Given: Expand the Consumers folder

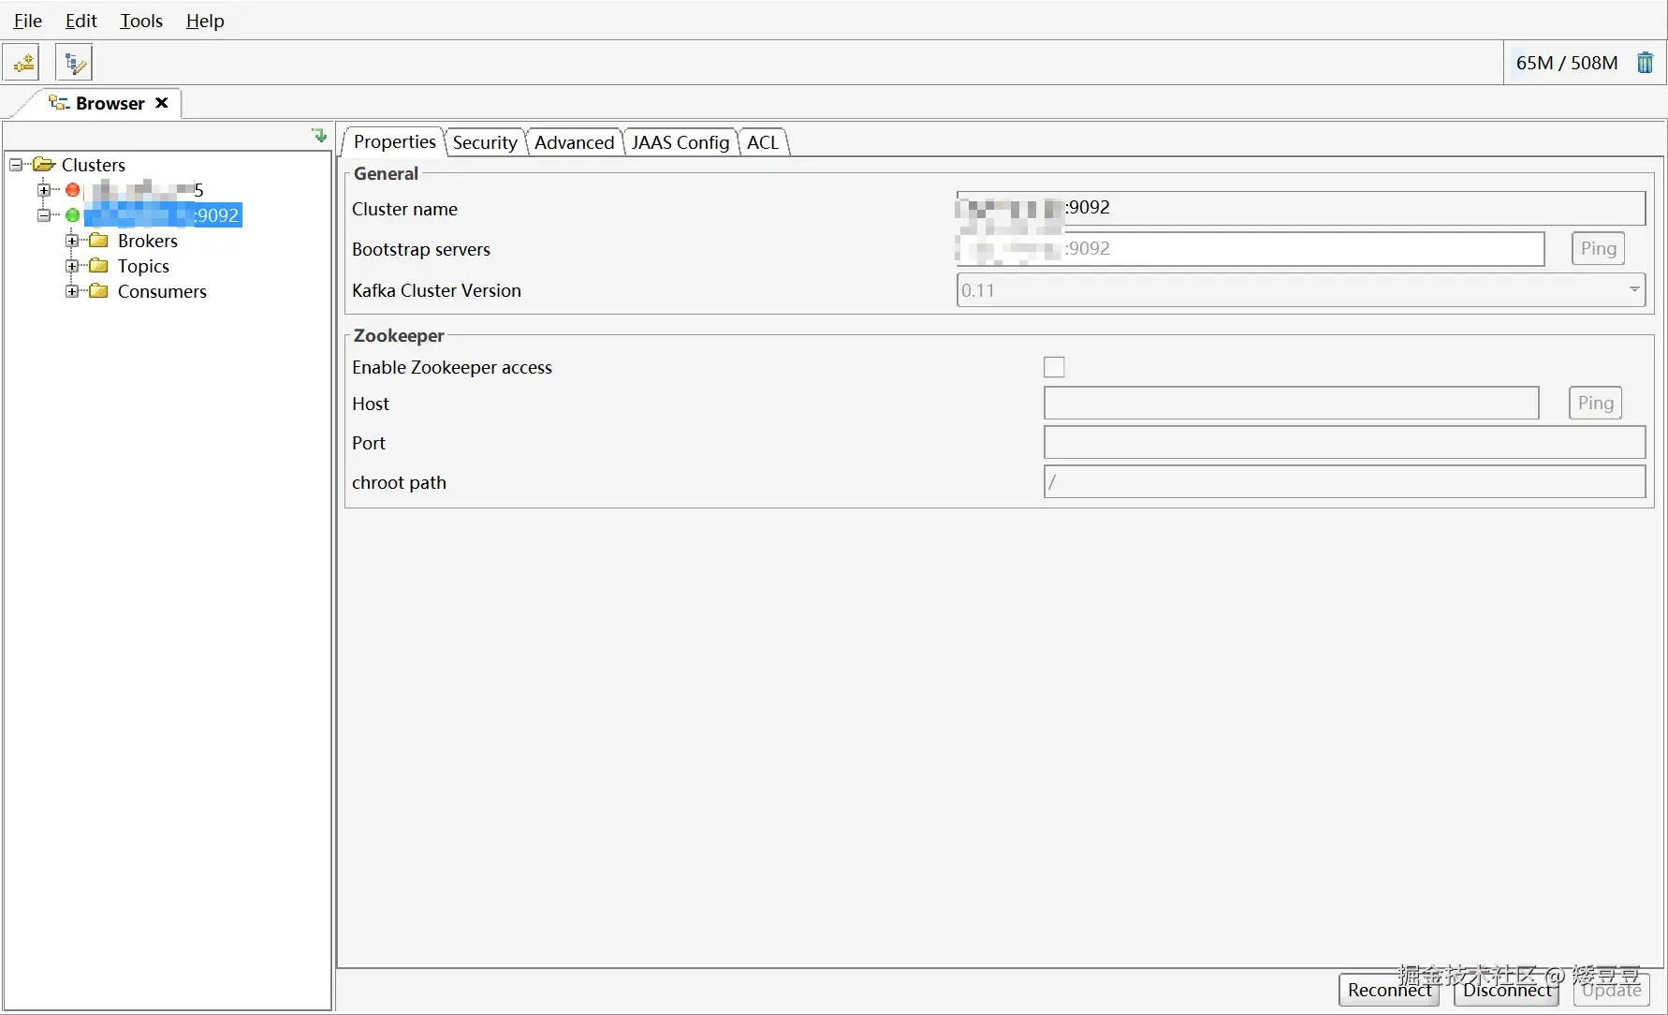Looking at the screenshot, I should 72,291.
